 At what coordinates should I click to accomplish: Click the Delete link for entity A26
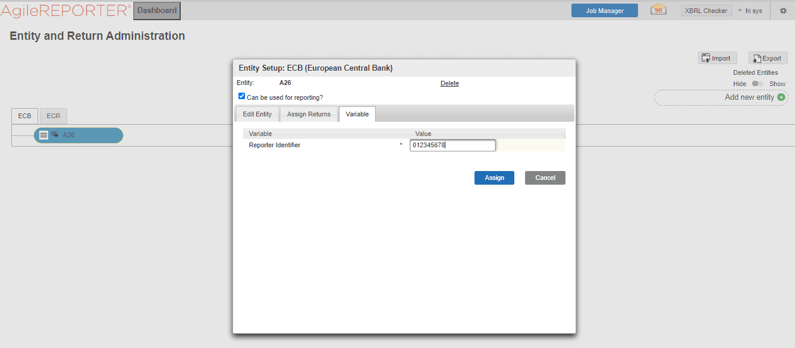click(450, 83)
